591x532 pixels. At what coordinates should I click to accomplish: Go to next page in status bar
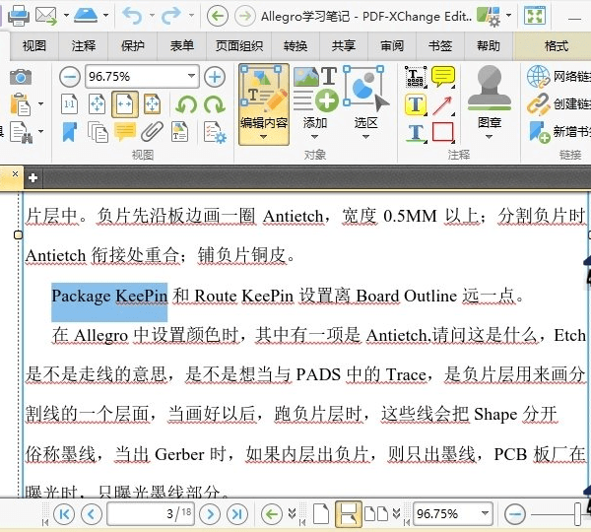(x=209, y=513)
